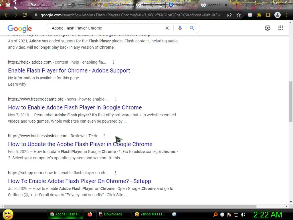Open the Google apps grid

(280, 28)
